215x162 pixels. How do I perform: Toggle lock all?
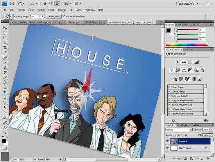tap(186, 135)
